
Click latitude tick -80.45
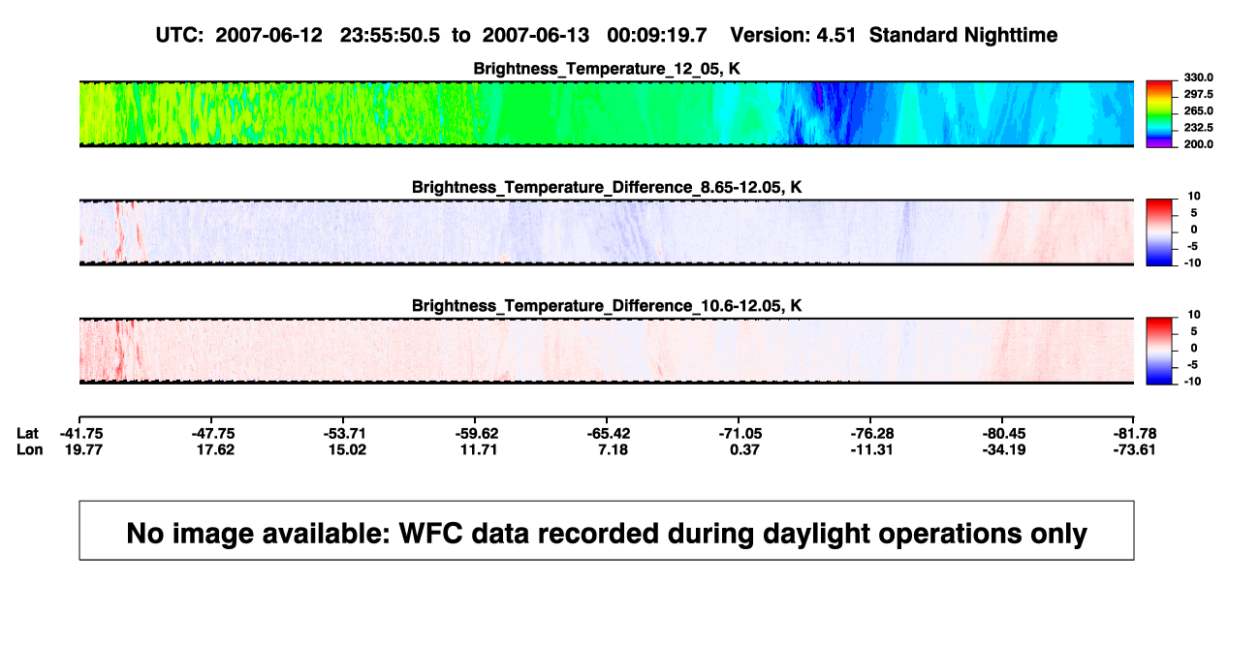tap(1002, 433)
